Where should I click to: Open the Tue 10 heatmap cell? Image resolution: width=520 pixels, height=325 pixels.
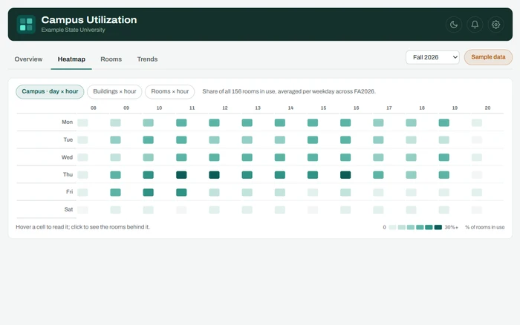tap(149, 139)
